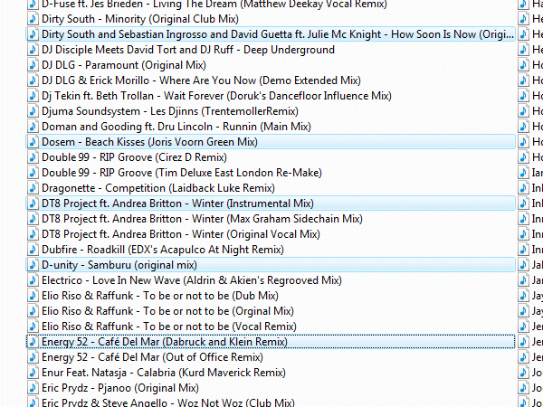Select Djuma Soundsystem - Les Djinns file name

(170, 111)
